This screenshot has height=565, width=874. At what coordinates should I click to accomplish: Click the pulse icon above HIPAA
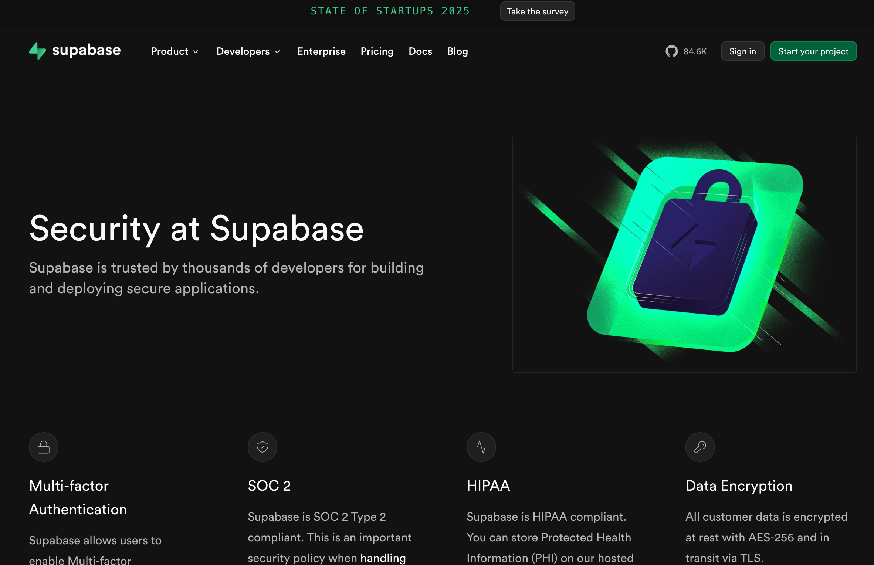pos(481,447)
